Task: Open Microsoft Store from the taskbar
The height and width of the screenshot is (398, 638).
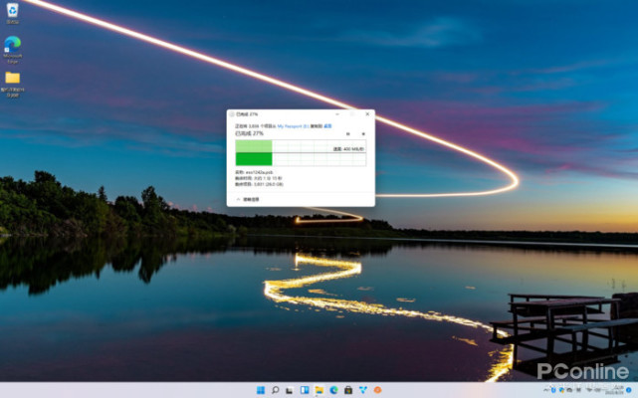Action: coord(348,390)
